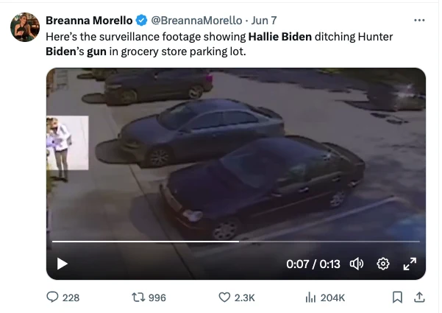
Task: Open Breanna Morello display name link
Action: click(x=89, y=21)
